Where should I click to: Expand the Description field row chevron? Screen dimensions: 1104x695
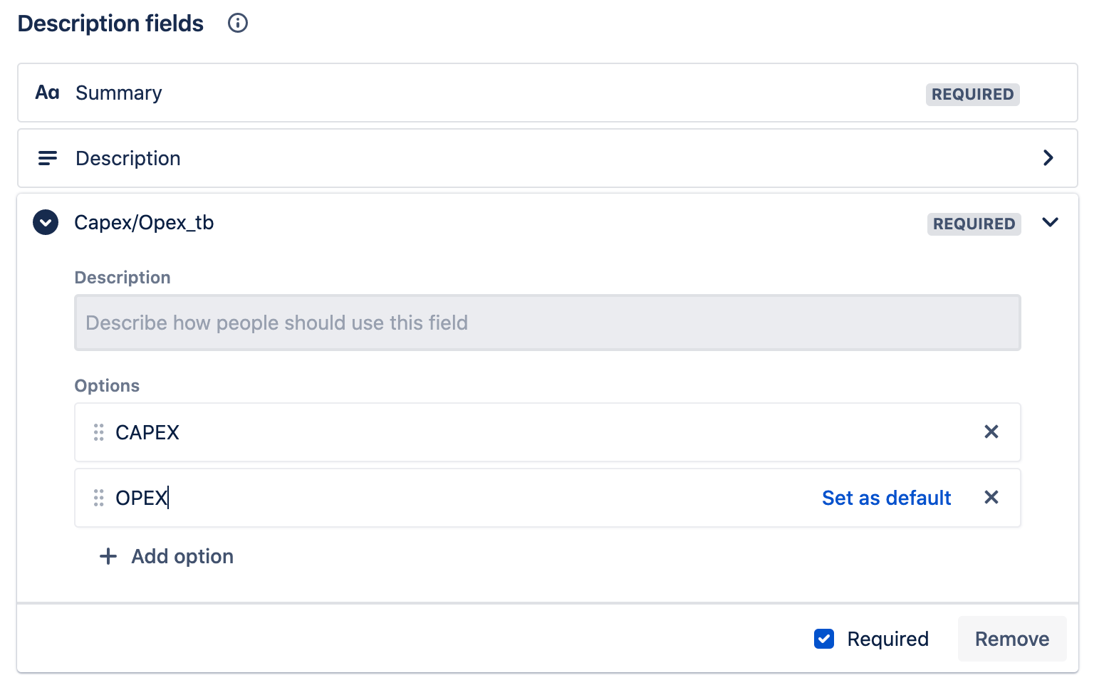coord(1048,158)
